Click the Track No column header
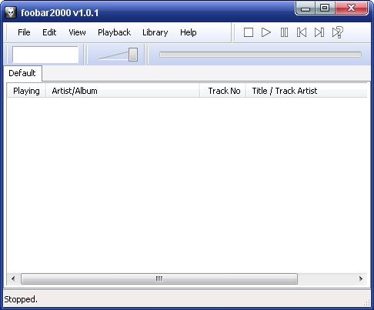Screen dimensions: 374x310 pyautogui.click(x=222, y=91)
